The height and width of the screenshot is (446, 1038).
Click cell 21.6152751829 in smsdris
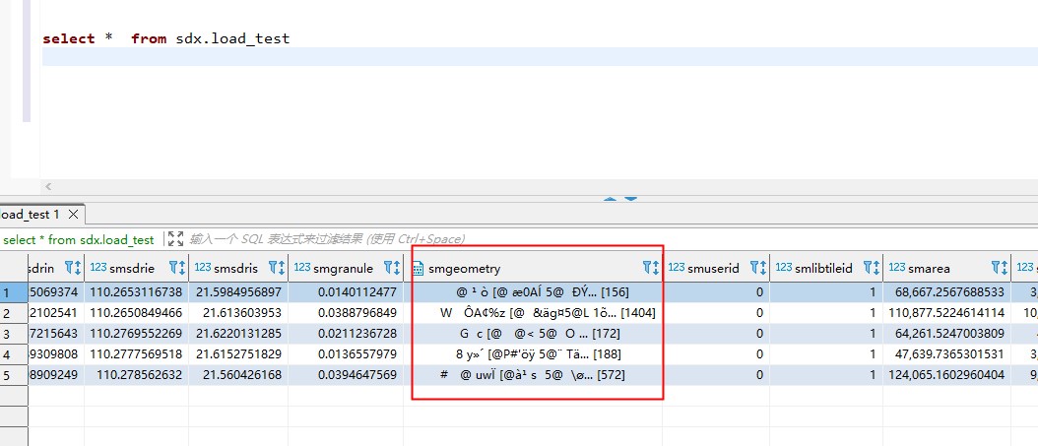(238, 354)
